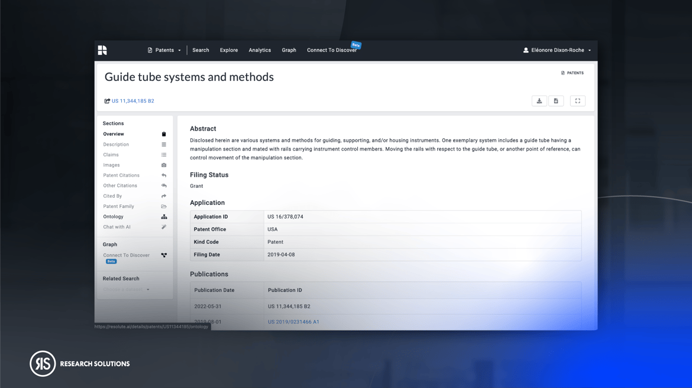Open the Explore section in top navigation

pyautogui.click(x=229, y=50)
